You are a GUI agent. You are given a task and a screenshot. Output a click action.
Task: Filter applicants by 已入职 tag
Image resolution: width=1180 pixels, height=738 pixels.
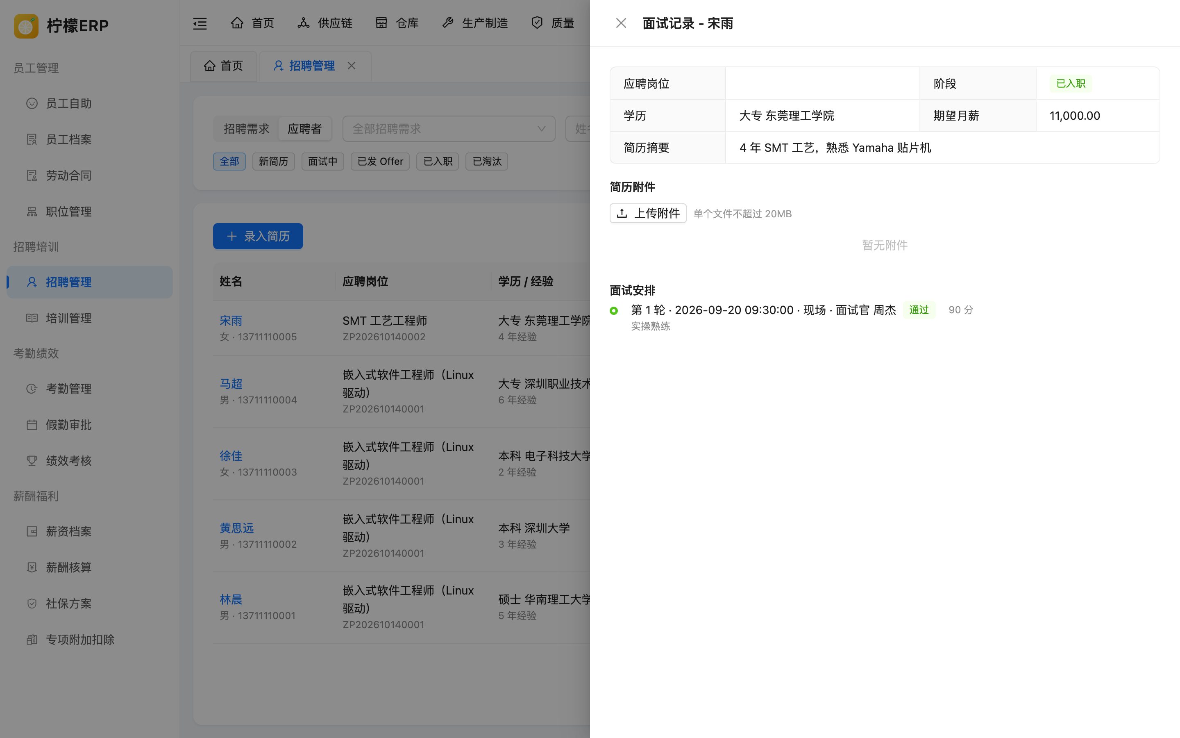[x=438, y=161]
